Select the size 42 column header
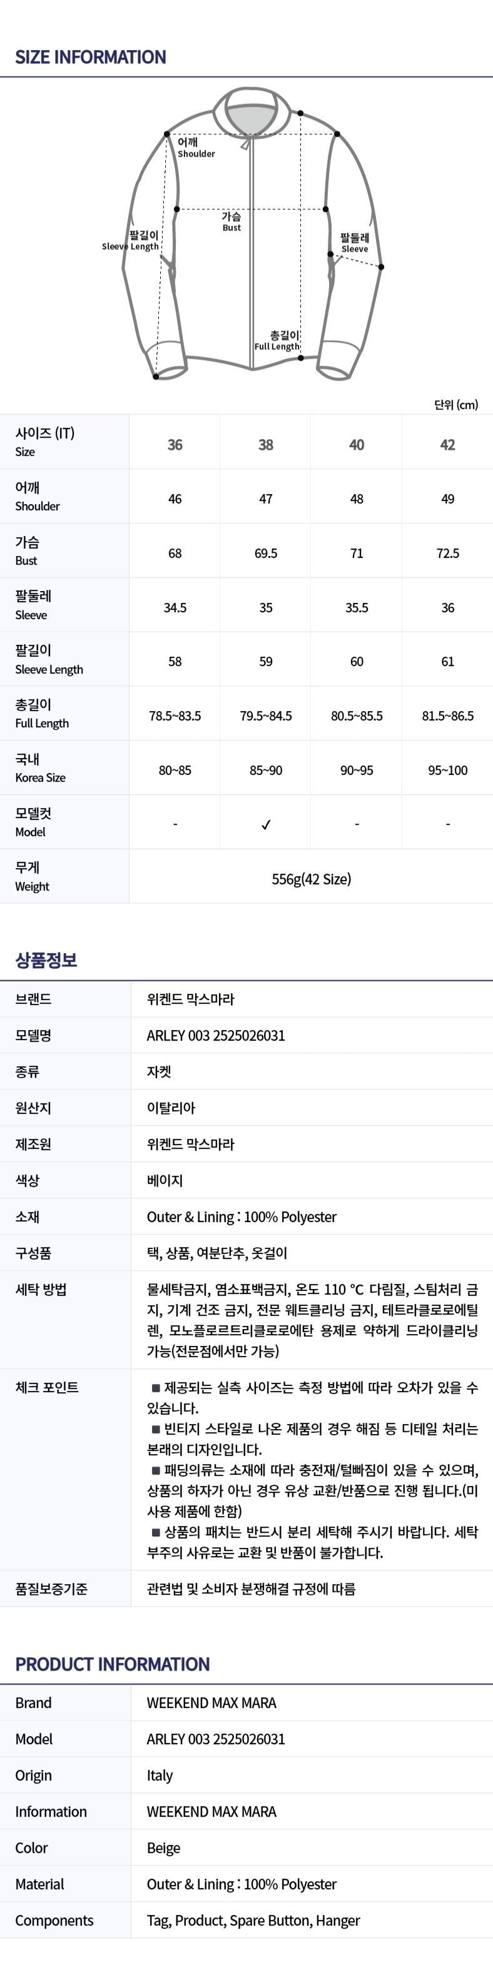Image resolution: width=493 pixels, height=1980 pixels. 447,444
